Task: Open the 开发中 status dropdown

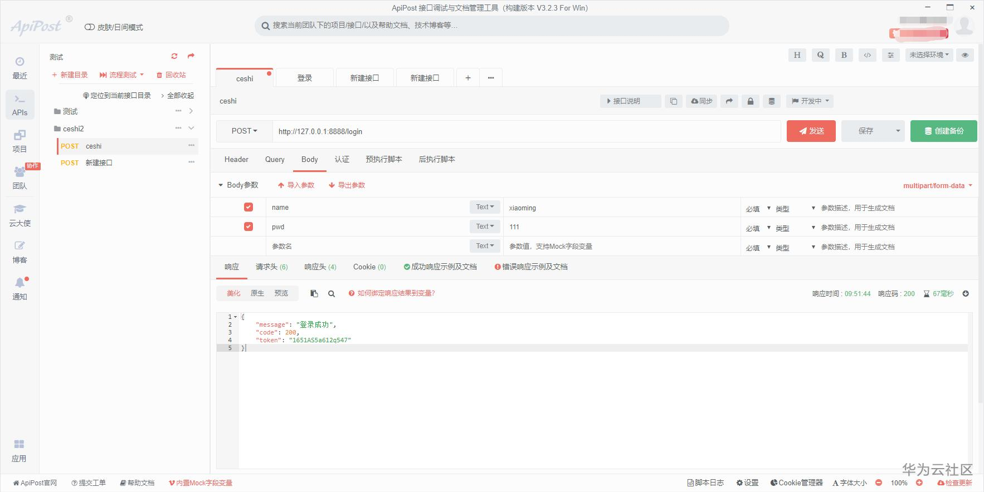Action: (811, 101)
